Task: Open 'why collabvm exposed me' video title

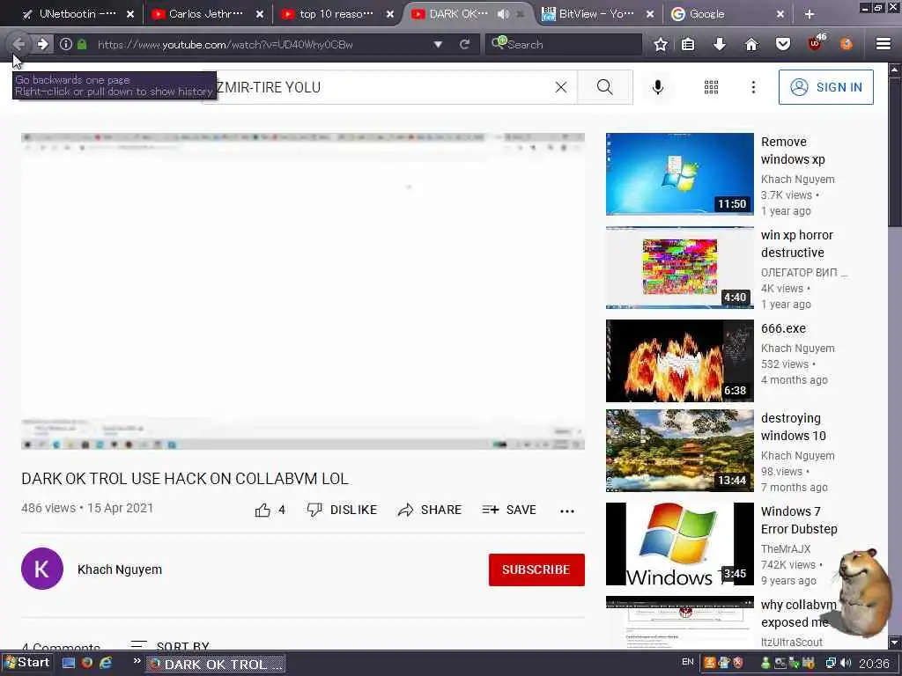Action: click(798, 614)
